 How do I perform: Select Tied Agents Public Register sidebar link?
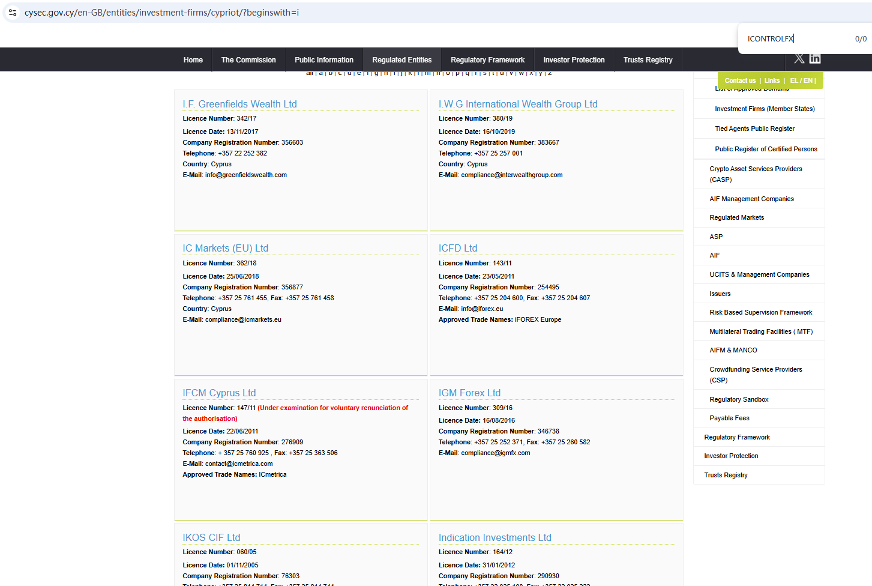754,128
